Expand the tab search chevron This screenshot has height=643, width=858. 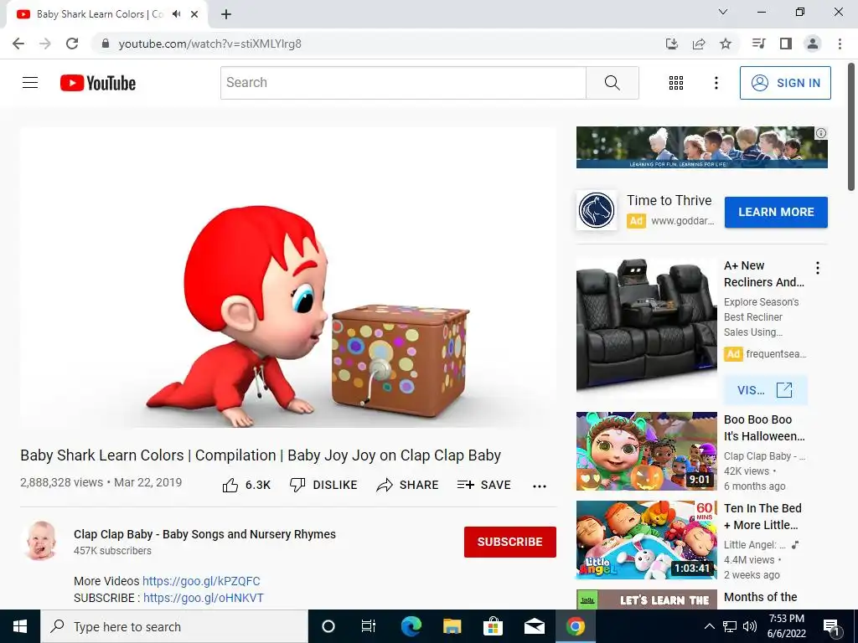pos(723,12)
